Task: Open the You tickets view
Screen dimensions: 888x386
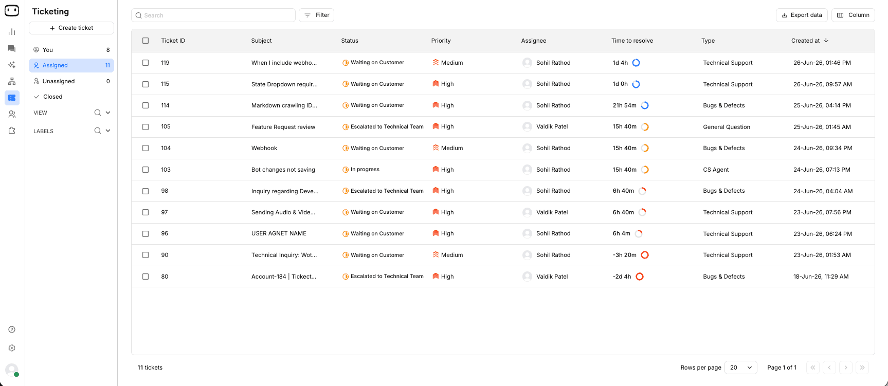Action: pyautogui.click(x=71, y=50)
